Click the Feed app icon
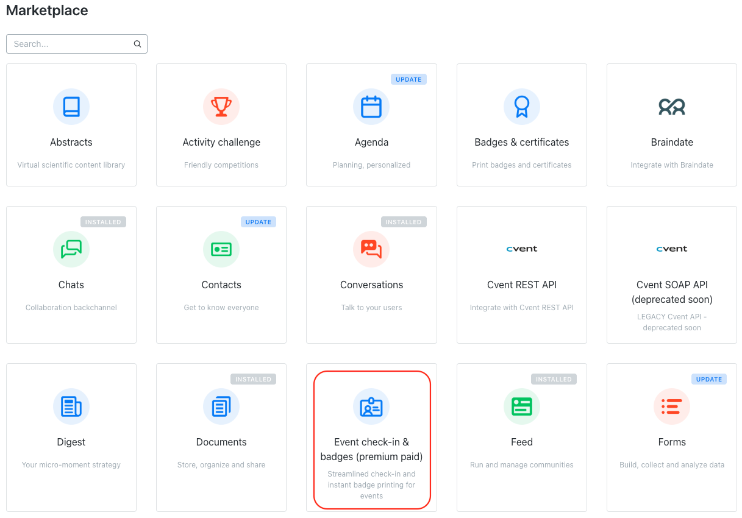 tap(521, 406)
